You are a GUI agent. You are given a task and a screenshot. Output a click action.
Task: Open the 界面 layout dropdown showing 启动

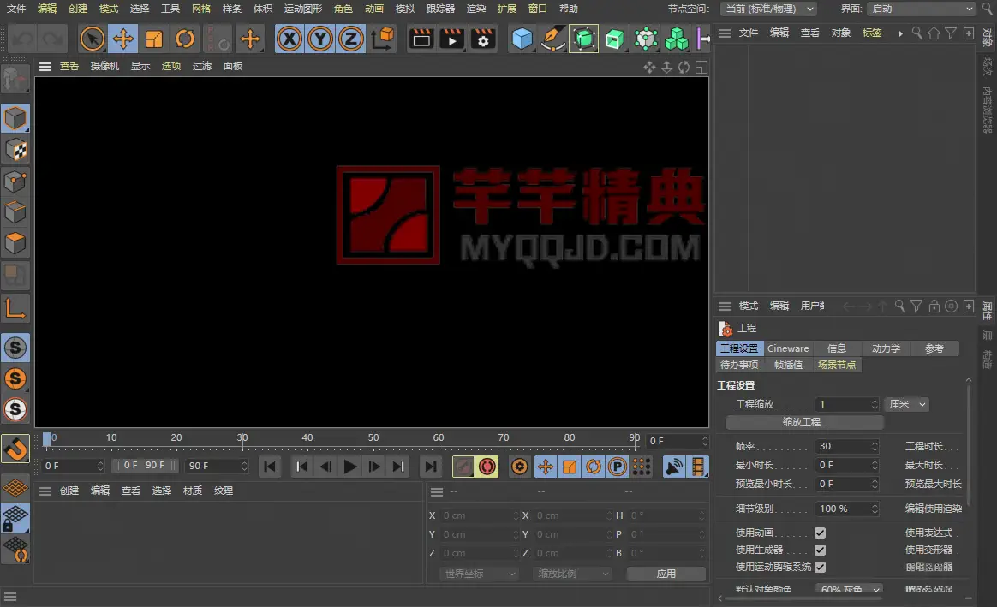pos(921,9)
